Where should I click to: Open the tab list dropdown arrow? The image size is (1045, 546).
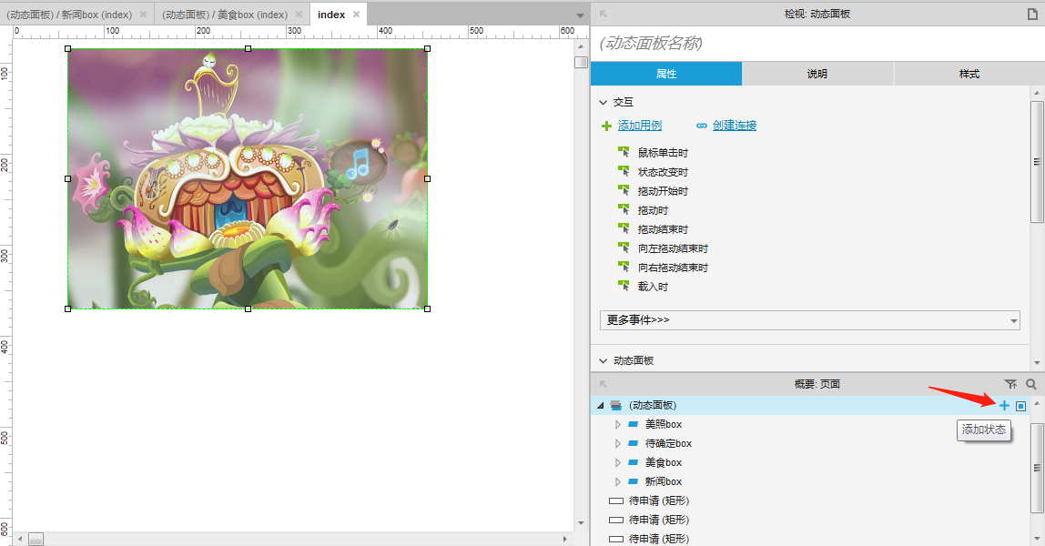(x=580, y=15)
